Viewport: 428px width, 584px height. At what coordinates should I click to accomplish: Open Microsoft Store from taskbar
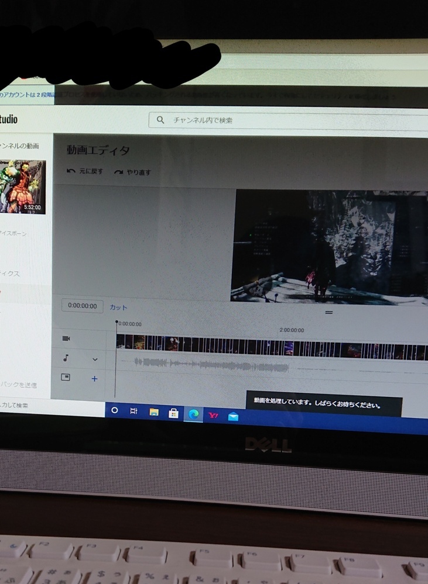tap(173, 413)
